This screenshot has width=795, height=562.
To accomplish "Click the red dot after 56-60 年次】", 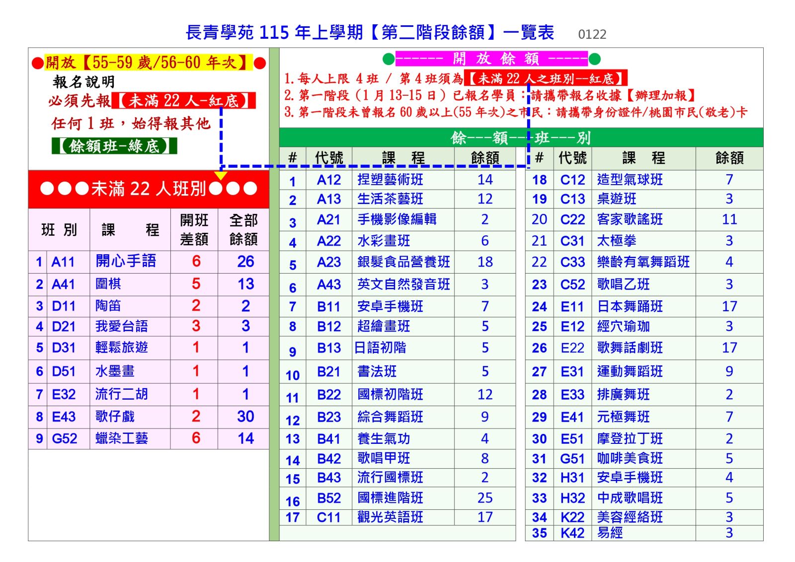I will tap(259, 63).
